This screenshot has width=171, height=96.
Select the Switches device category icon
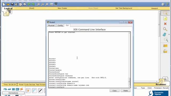coord(9,89)
